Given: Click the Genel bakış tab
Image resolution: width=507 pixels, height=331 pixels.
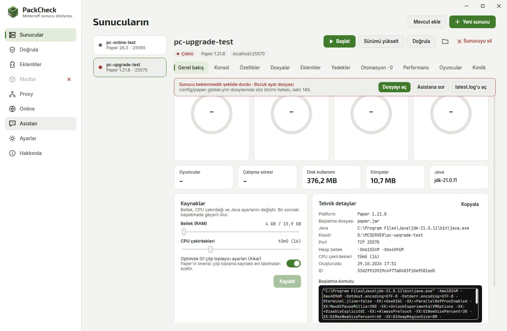Looking at the screenshot, I should click(191, 68).
